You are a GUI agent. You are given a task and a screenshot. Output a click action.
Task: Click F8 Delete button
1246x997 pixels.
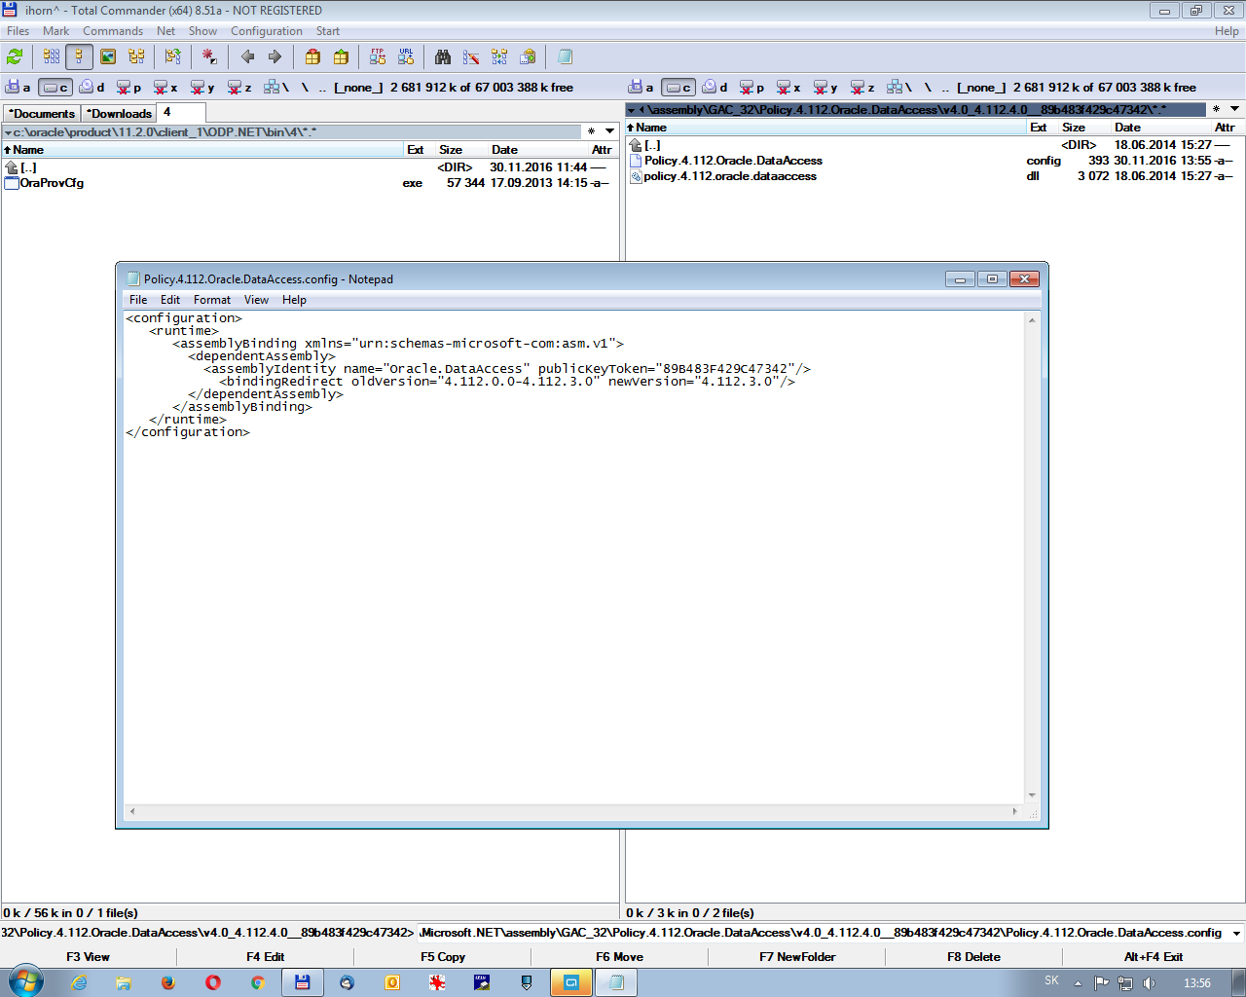pos(974,957)
